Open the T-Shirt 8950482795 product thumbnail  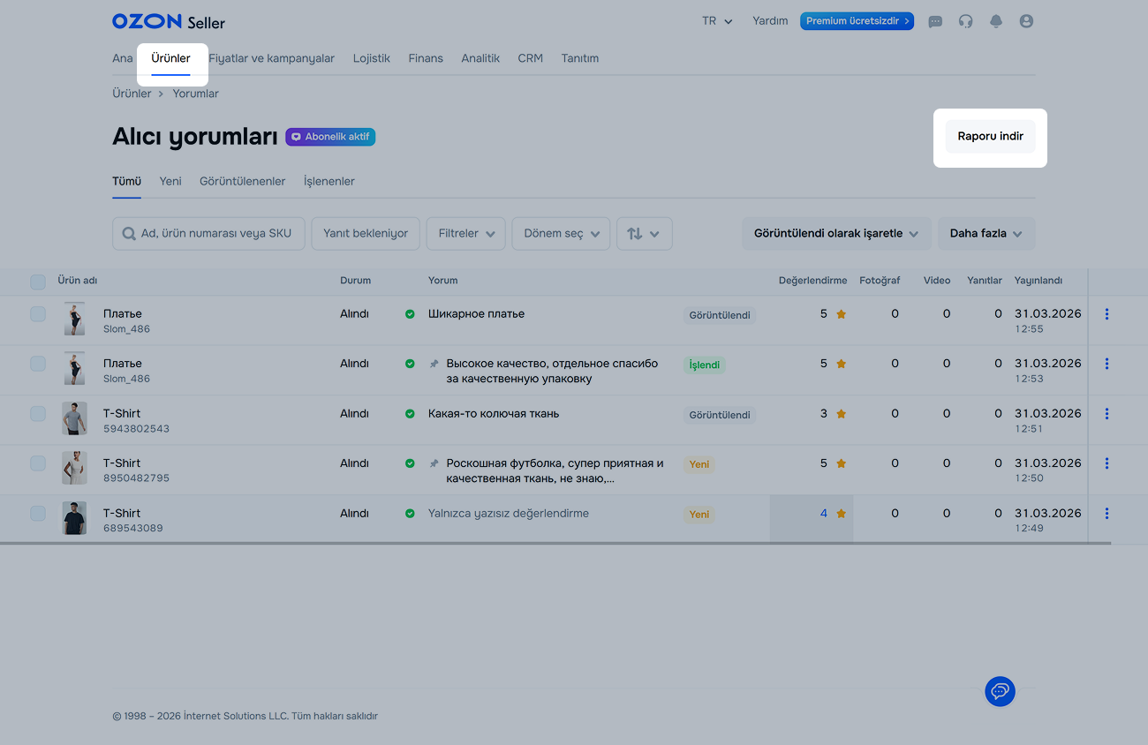[x=74, y=468]
